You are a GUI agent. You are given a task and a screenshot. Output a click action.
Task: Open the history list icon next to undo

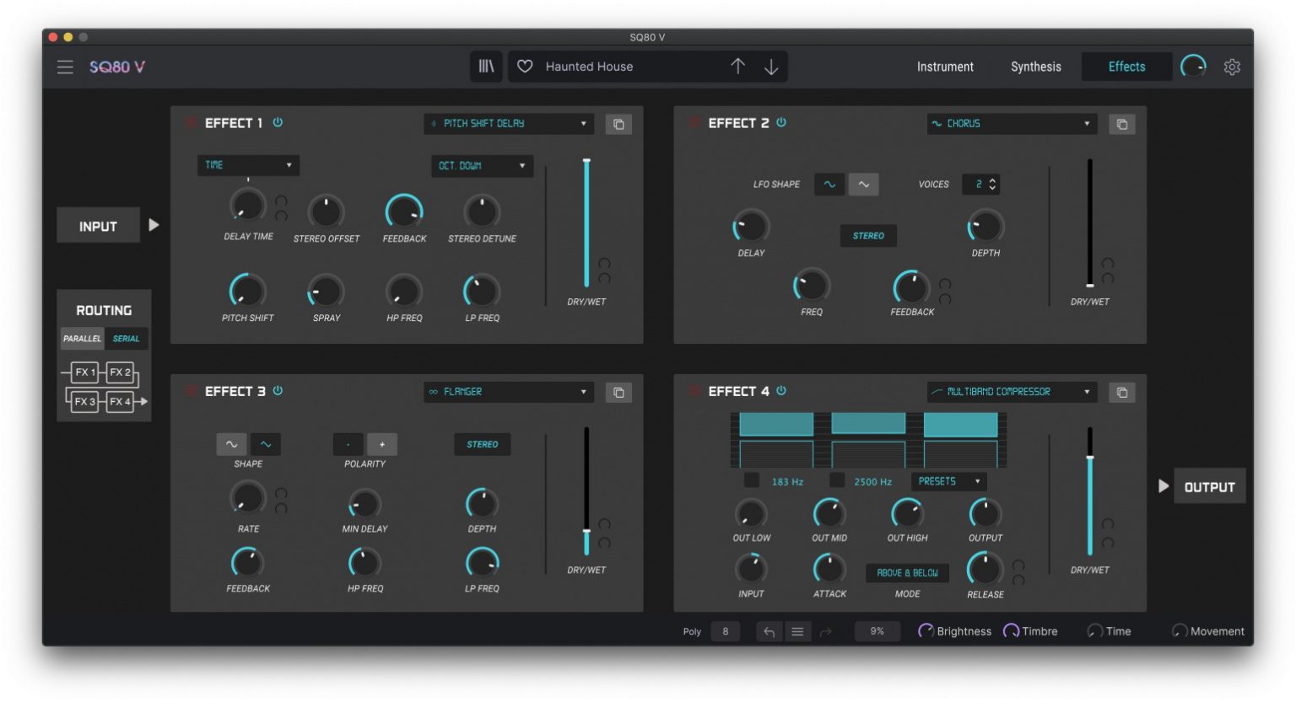coord(797,630)
